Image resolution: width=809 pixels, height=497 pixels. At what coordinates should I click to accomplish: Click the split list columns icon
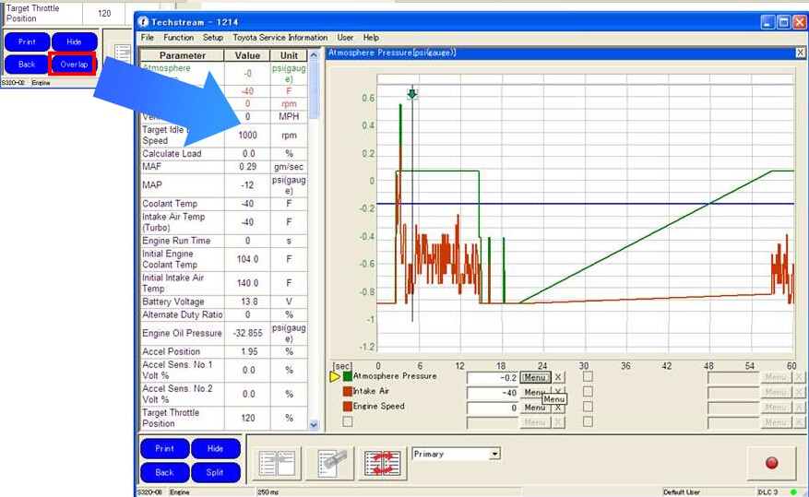pyautogui.click(x=277, y=463)
